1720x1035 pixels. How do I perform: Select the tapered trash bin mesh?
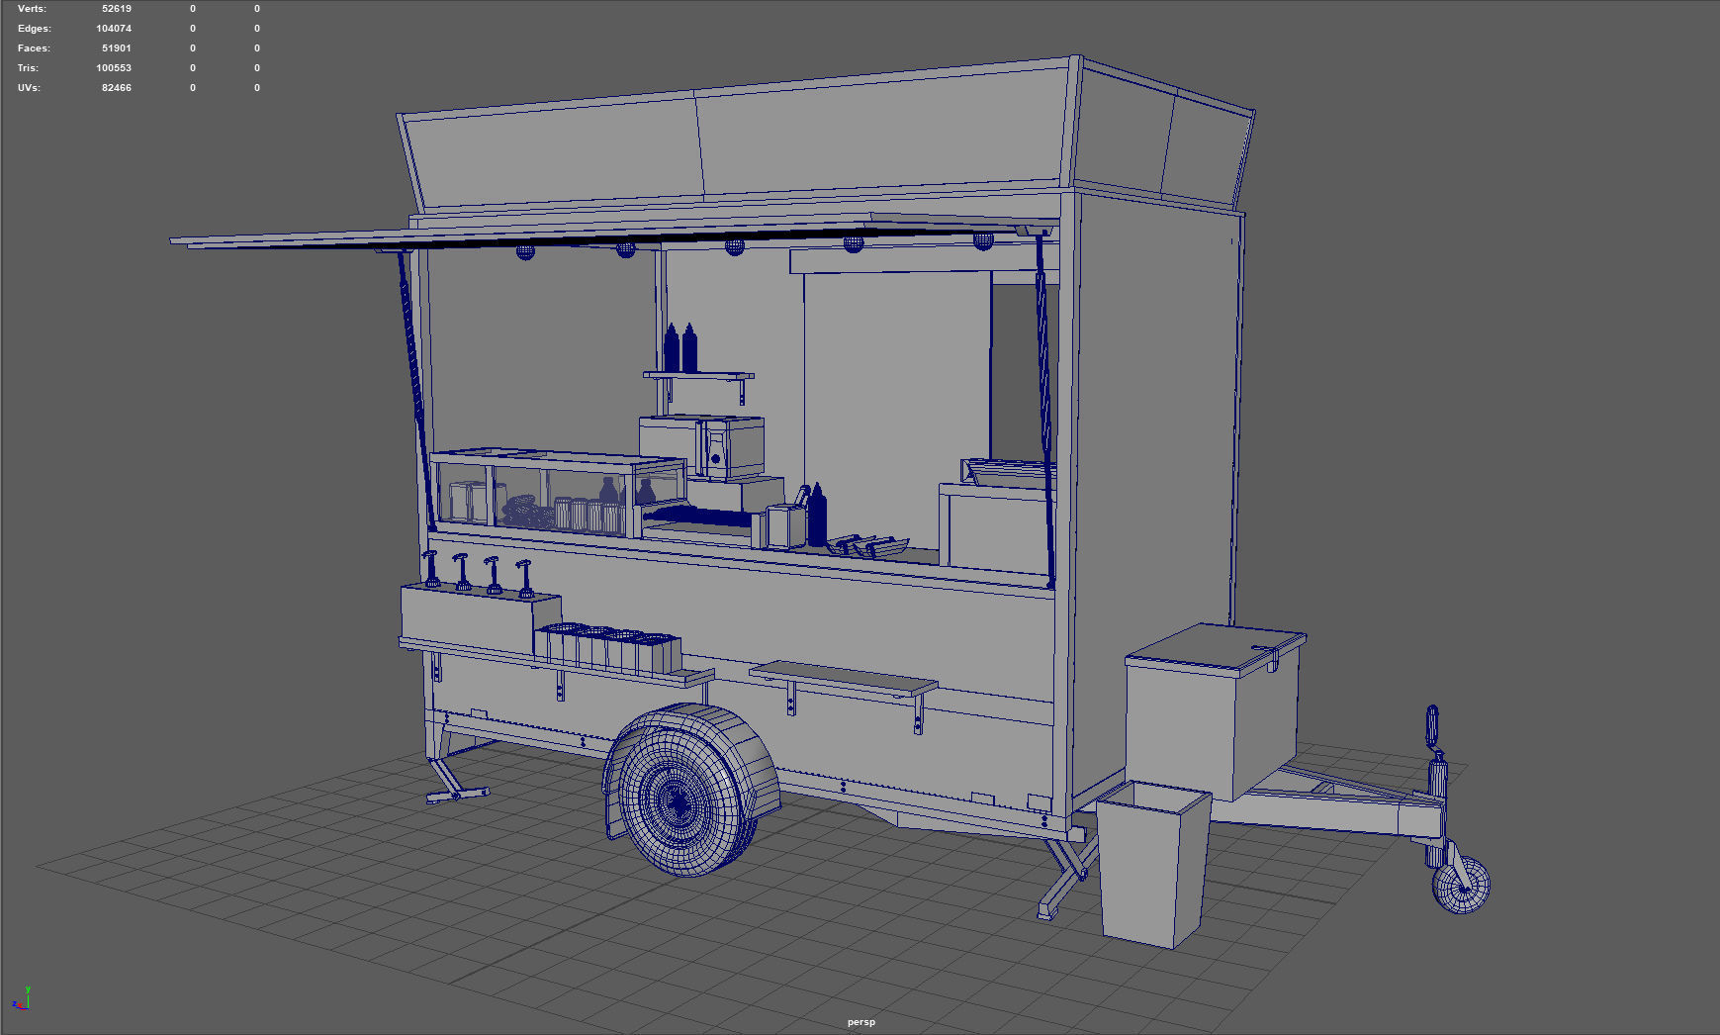point(1153,863)
